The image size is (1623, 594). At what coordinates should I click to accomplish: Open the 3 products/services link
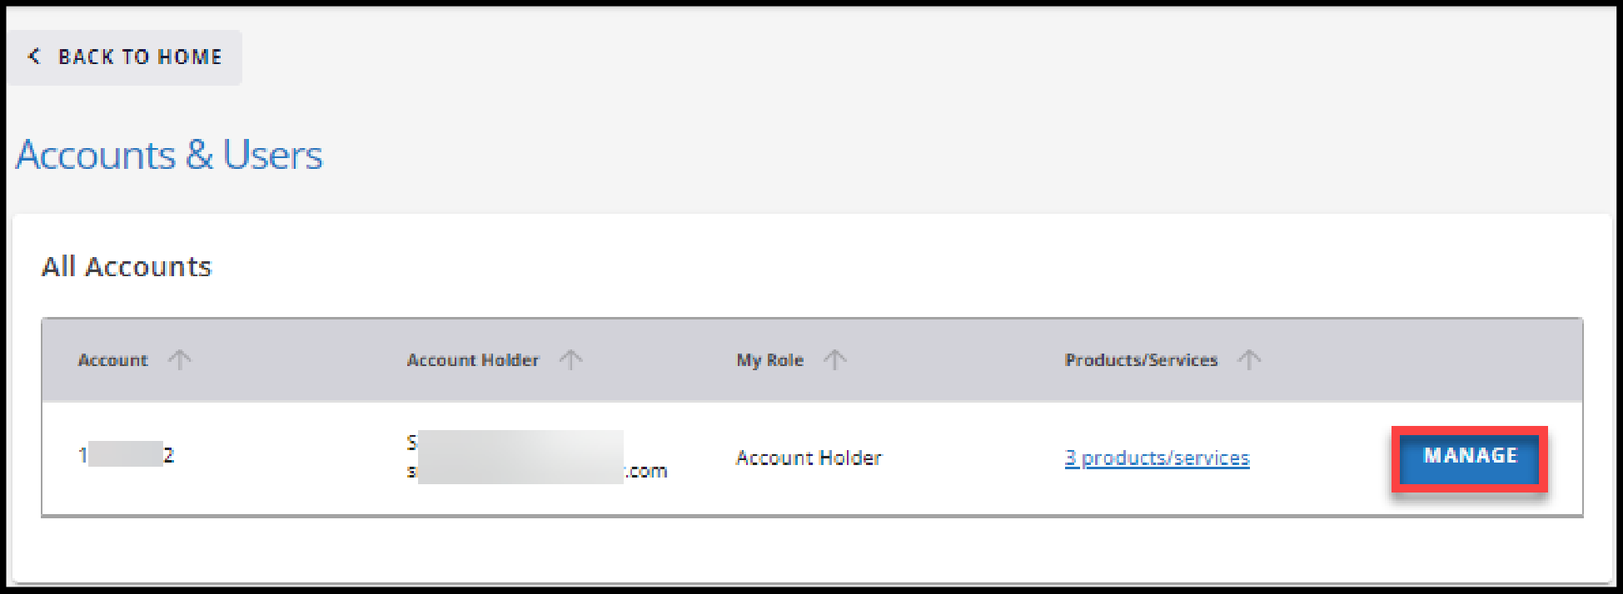[1157, 458]
